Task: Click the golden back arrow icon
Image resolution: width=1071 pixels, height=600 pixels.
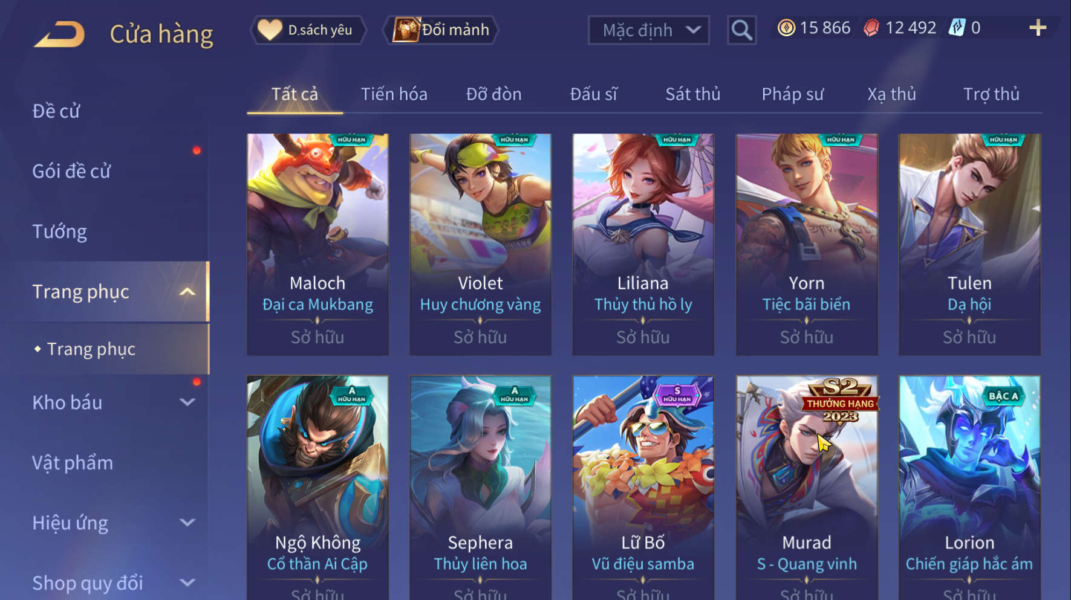Action: pyautogui.click(x=59, y=34)
